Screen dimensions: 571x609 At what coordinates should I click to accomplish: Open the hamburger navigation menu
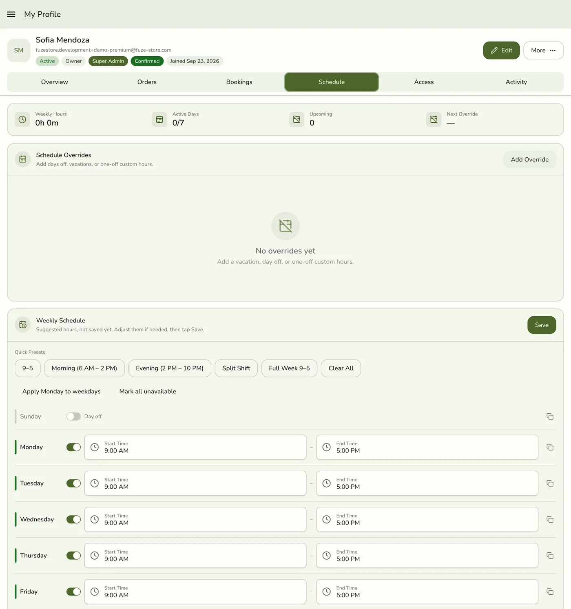click(x=11, y=14)
